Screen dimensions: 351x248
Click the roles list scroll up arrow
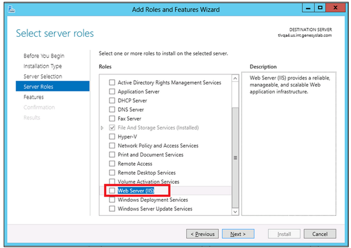point(235,78)
